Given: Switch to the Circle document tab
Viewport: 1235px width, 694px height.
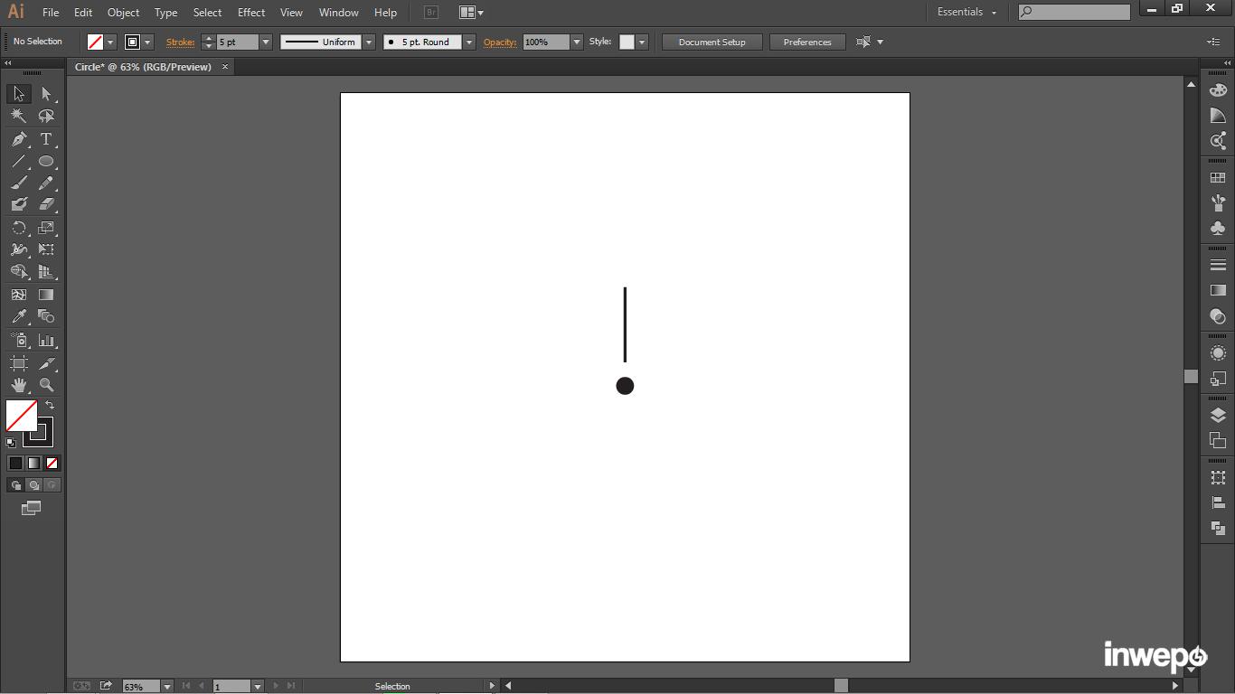Looking at the screenshot, I should coord(143,67).
